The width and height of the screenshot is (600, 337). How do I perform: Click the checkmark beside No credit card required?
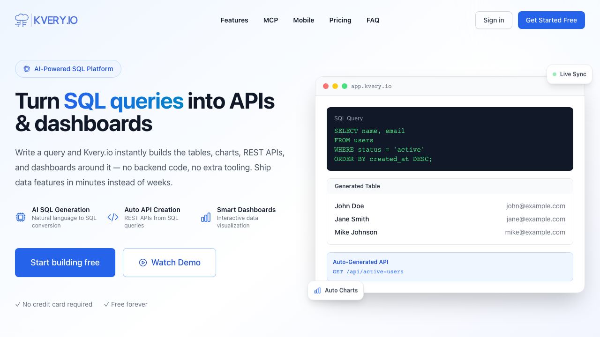pyautogui.click(x=18, y=304)
